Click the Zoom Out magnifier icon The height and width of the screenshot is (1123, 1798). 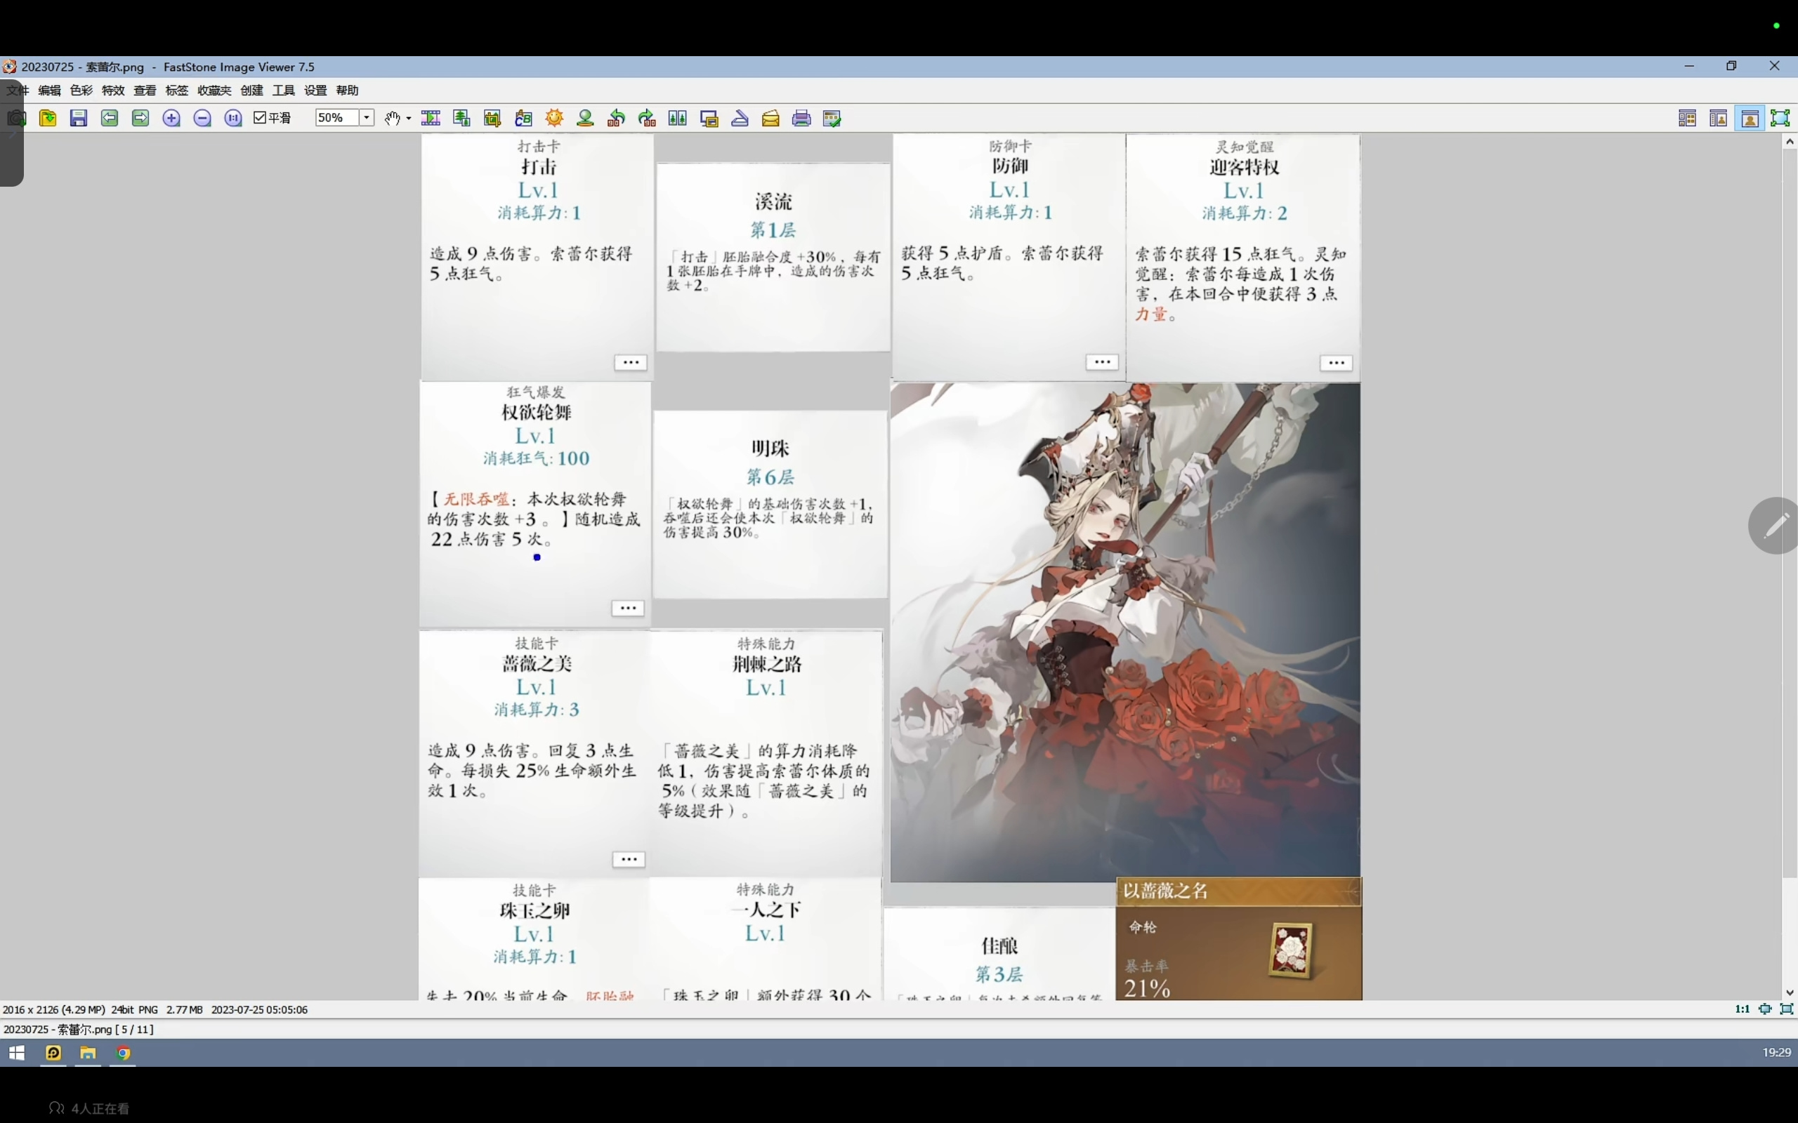click(x=202, y=118)
